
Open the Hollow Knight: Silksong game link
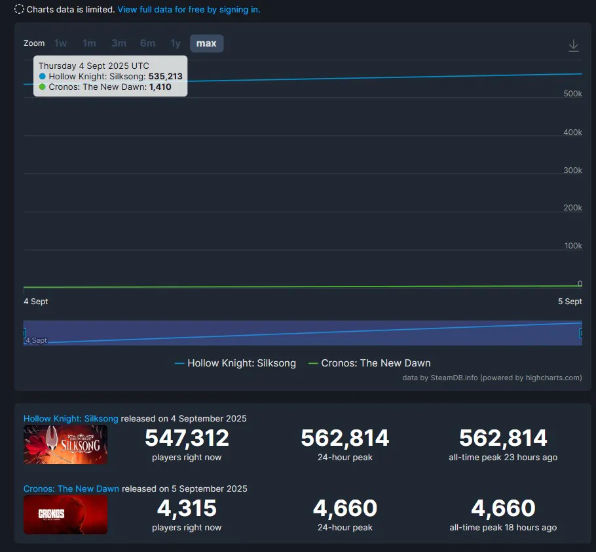[x=71, y=418]
